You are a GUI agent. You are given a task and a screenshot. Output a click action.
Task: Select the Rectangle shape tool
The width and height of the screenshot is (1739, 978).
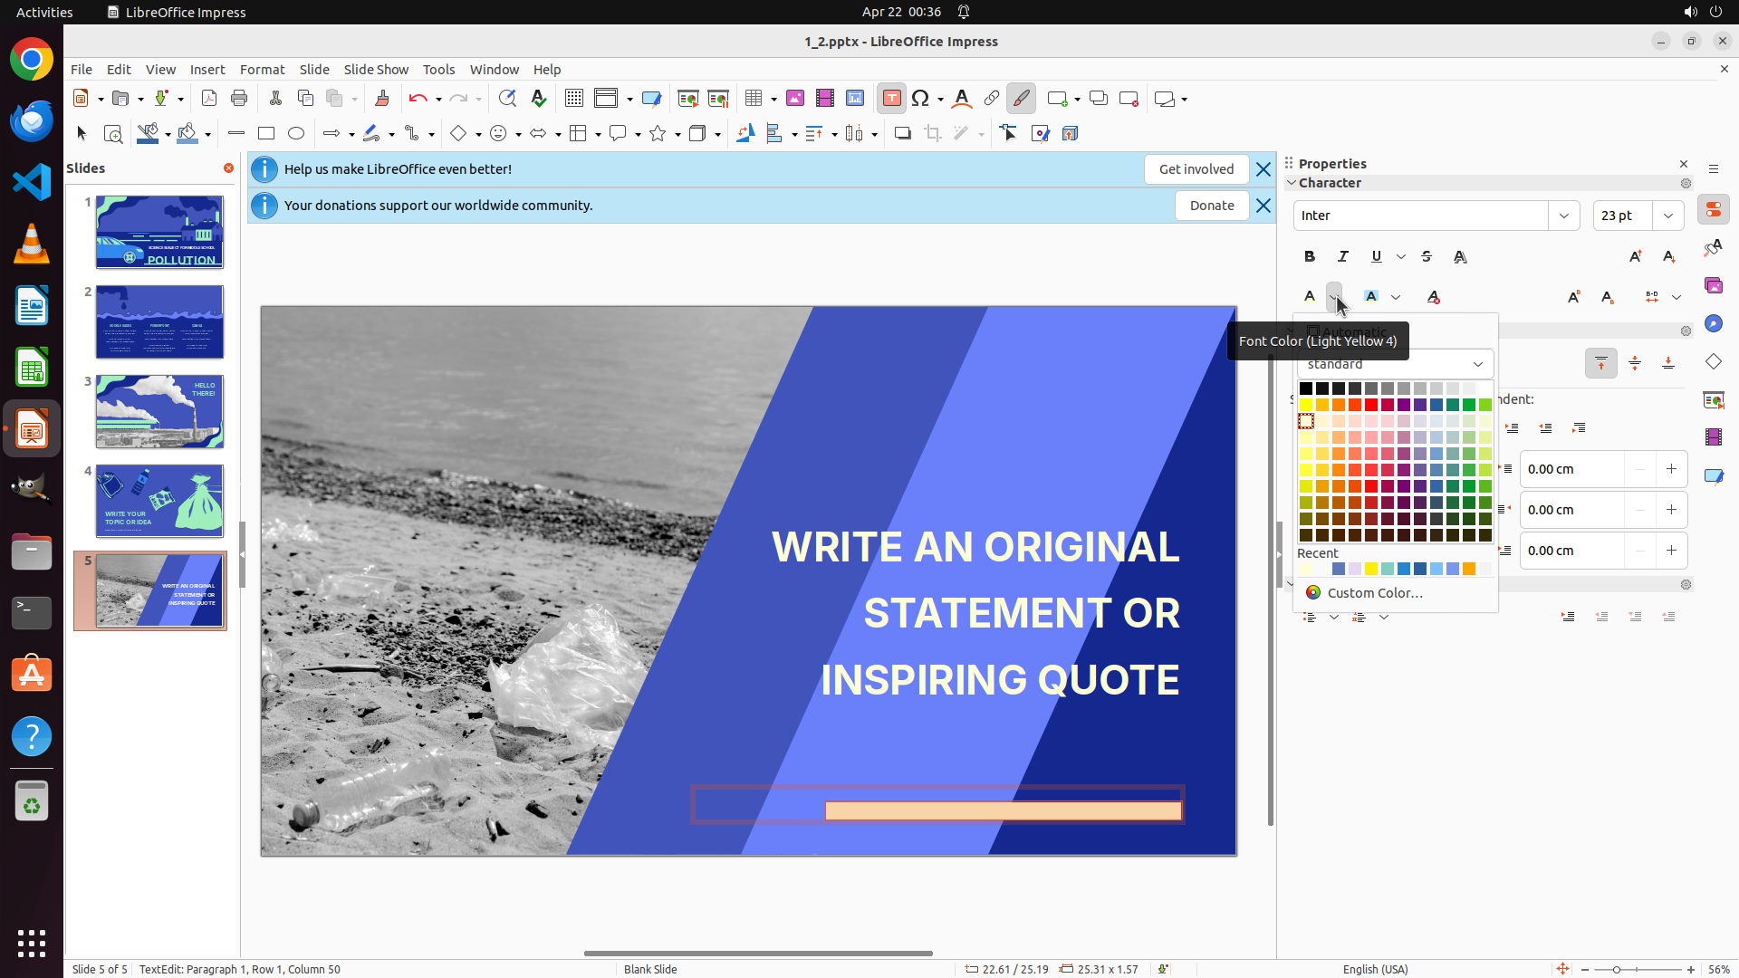coord(265,134)
